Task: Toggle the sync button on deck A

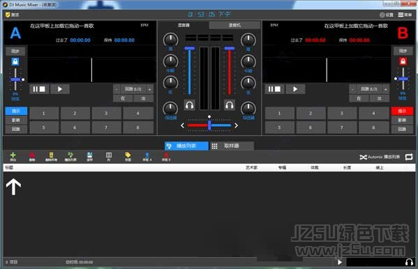Action: (x=15, y=51)
